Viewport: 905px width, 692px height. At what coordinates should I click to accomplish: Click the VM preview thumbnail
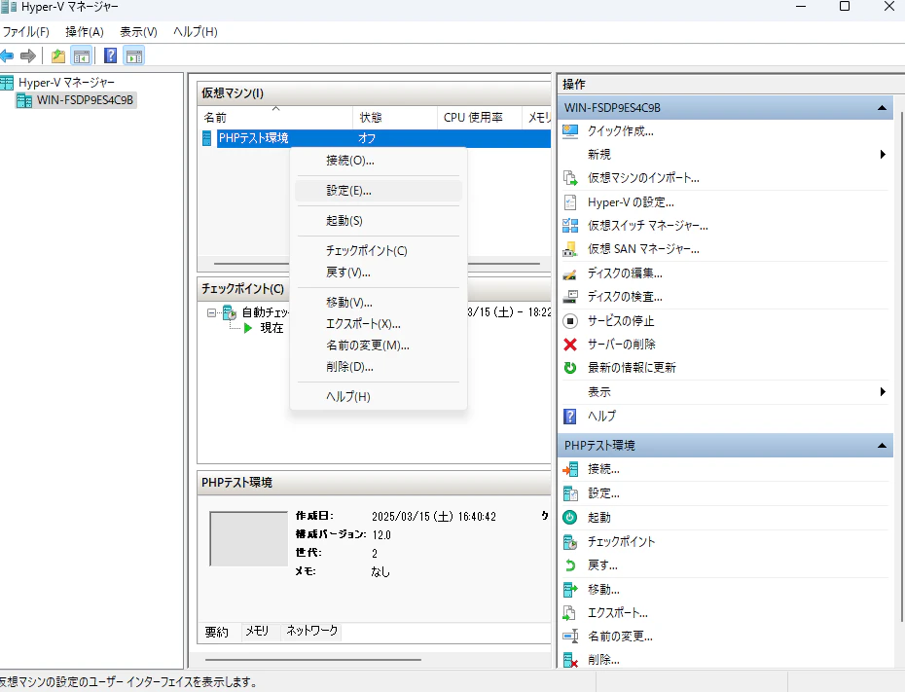(x=249, y=538)
